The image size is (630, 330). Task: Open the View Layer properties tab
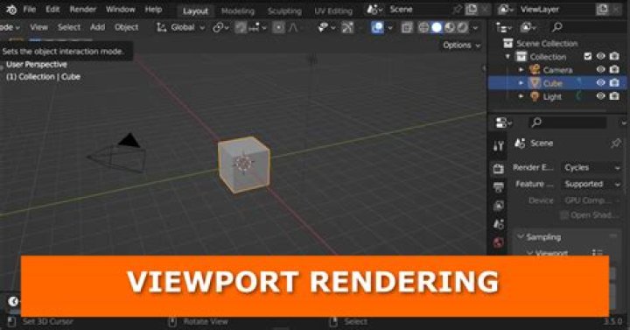499,206
